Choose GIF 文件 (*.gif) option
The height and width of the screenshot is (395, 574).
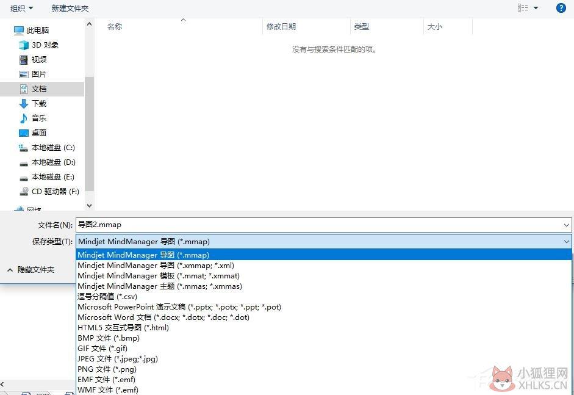(324, 349)
